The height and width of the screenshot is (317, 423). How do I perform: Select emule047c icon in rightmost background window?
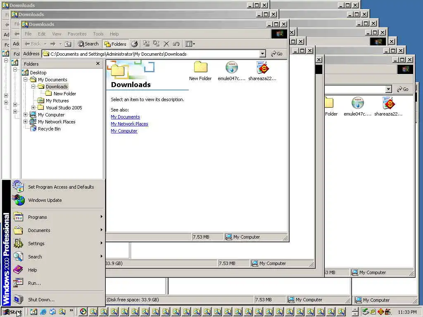coord(357,106)
